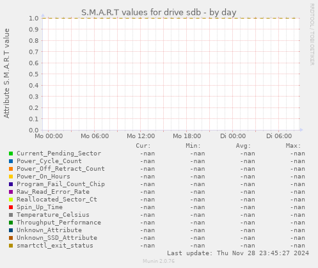Select the Spin_Up_Time legend label
The height and width of the screenshot is (268, 318).
[40, 207]
